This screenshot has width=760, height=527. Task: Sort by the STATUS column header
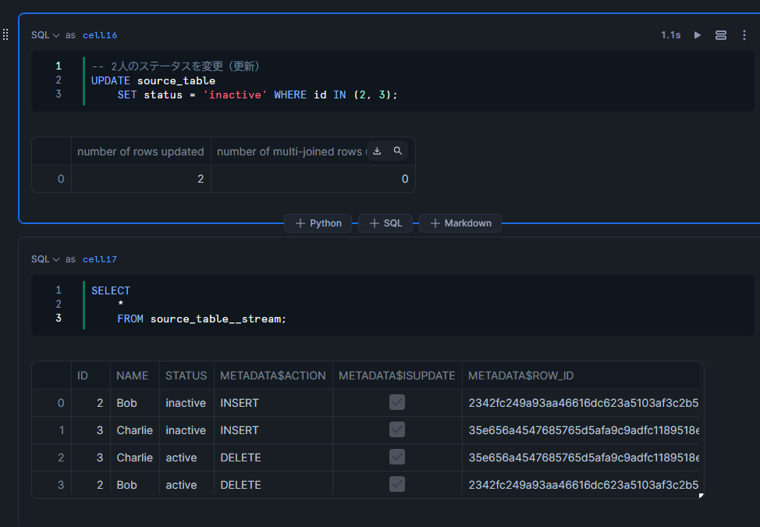pyautogui.click(x=186, y=376)
